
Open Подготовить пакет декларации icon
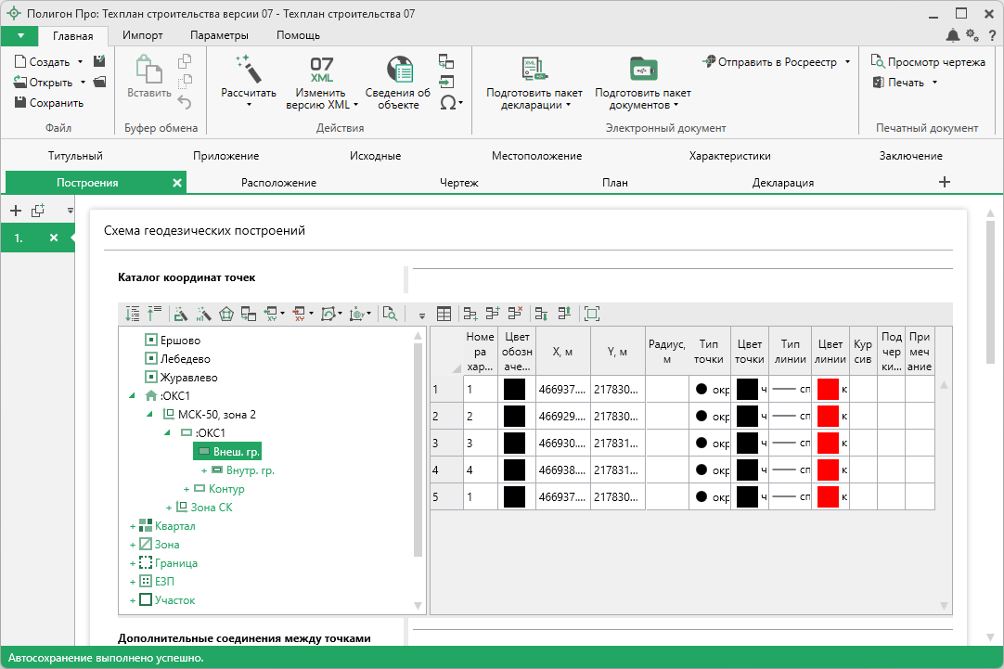(534, 70)
